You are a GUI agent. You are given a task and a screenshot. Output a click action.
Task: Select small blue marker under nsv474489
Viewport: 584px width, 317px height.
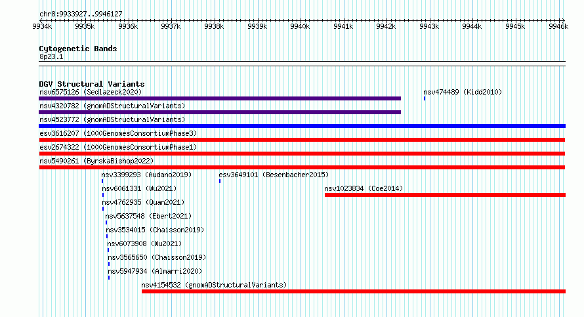point(425,98)
